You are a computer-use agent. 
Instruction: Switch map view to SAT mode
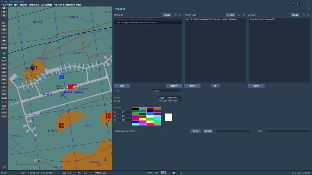(156, 173)
